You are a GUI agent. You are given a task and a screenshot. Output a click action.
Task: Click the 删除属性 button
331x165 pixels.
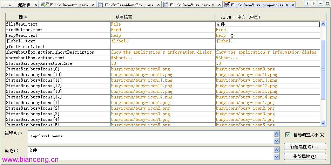(x=305, y=157)
